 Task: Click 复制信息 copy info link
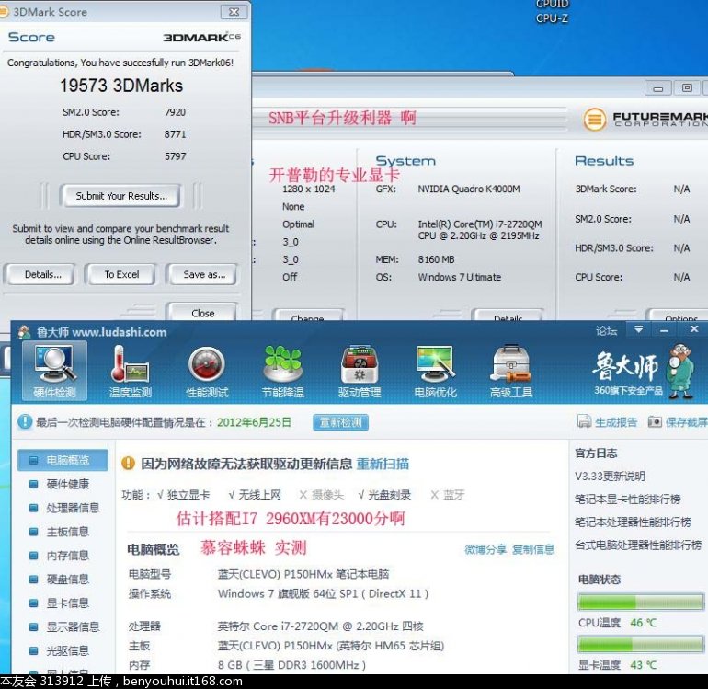tap(533, 549)
